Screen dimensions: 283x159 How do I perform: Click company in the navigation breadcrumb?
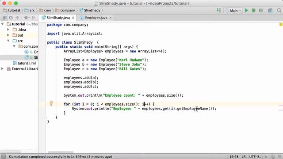(x=65, y=10)
